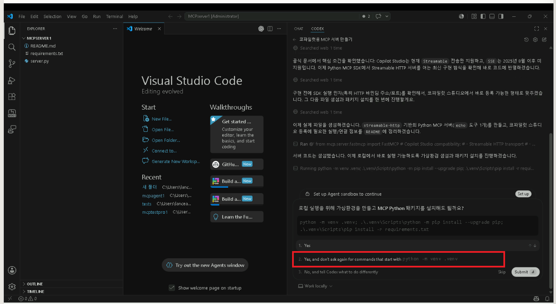Open the File menu
The image size is (556, 304).
pos(22,16)
